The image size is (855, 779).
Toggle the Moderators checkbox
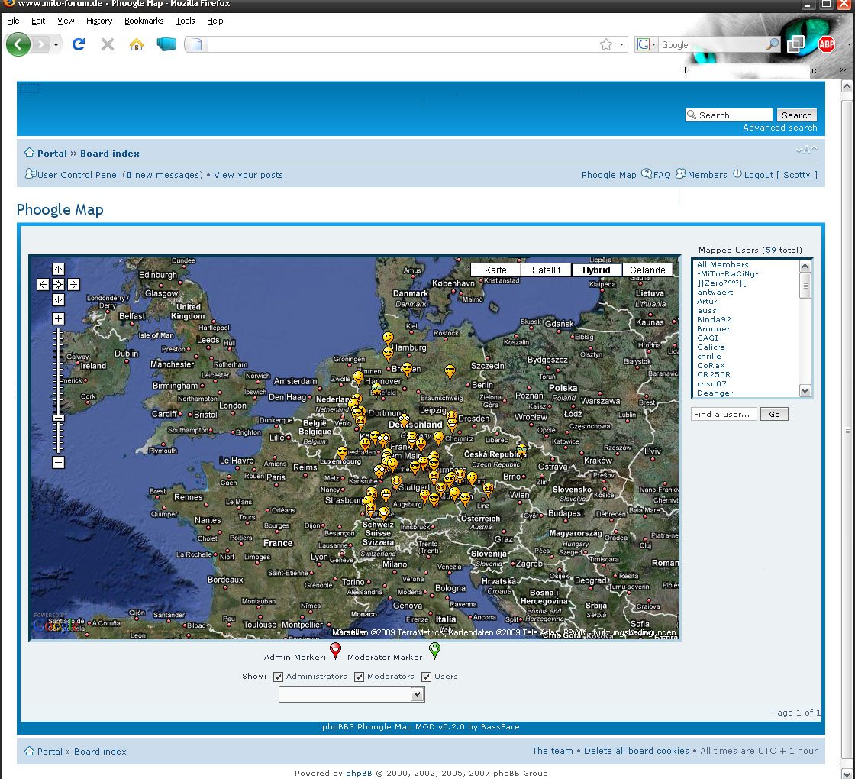point(359,677)
